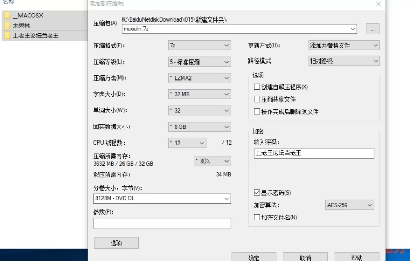The image size is (410, 261).
Task: Open 固实数据大小 dropdown showing 8 GB
Action: pyautogui.click(x=199, y=127)
